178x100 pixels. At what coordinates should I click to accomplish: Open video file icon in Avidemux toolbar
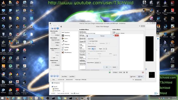pos(52,28)
